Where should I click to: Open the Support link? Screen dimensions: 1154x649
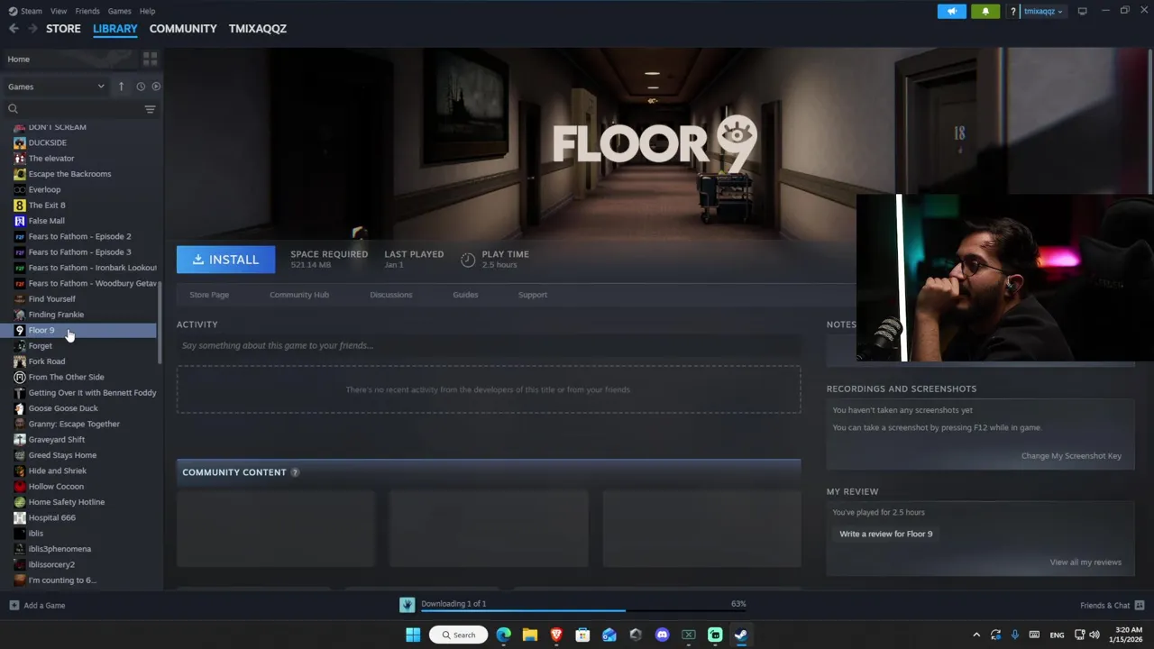(533, 295)
